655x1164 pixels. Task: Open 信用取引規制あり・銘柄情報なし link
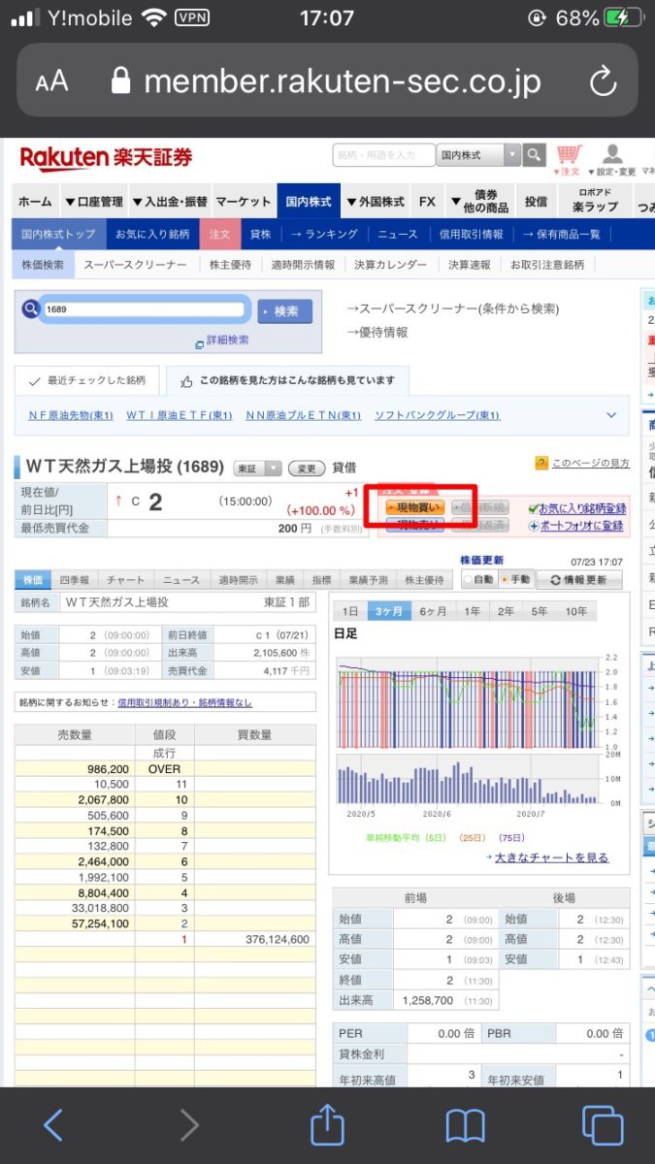pyautogui.click(x=184, y=702)
